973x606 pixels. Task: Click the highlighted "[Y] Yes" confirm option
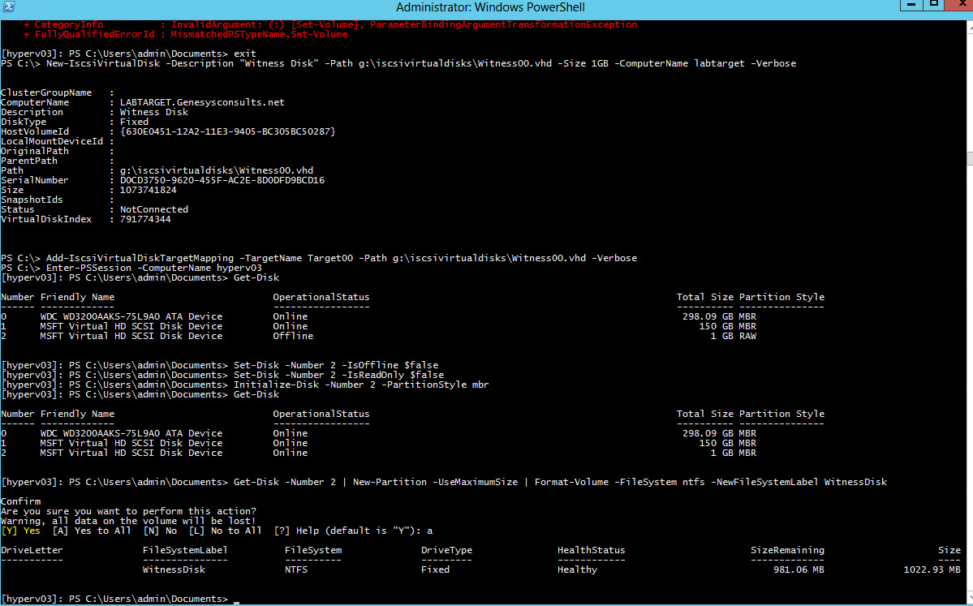(x=21, y=531)
